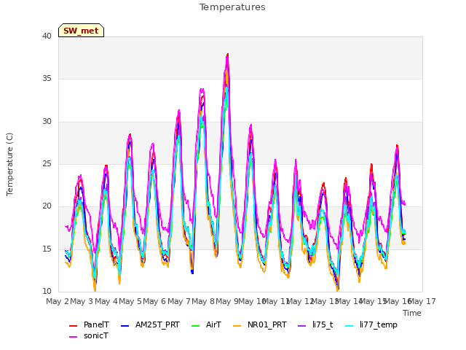Select the AM25T_PRT legend label
466x350 pixels.
pyautogui.click(x=157, y=324)
